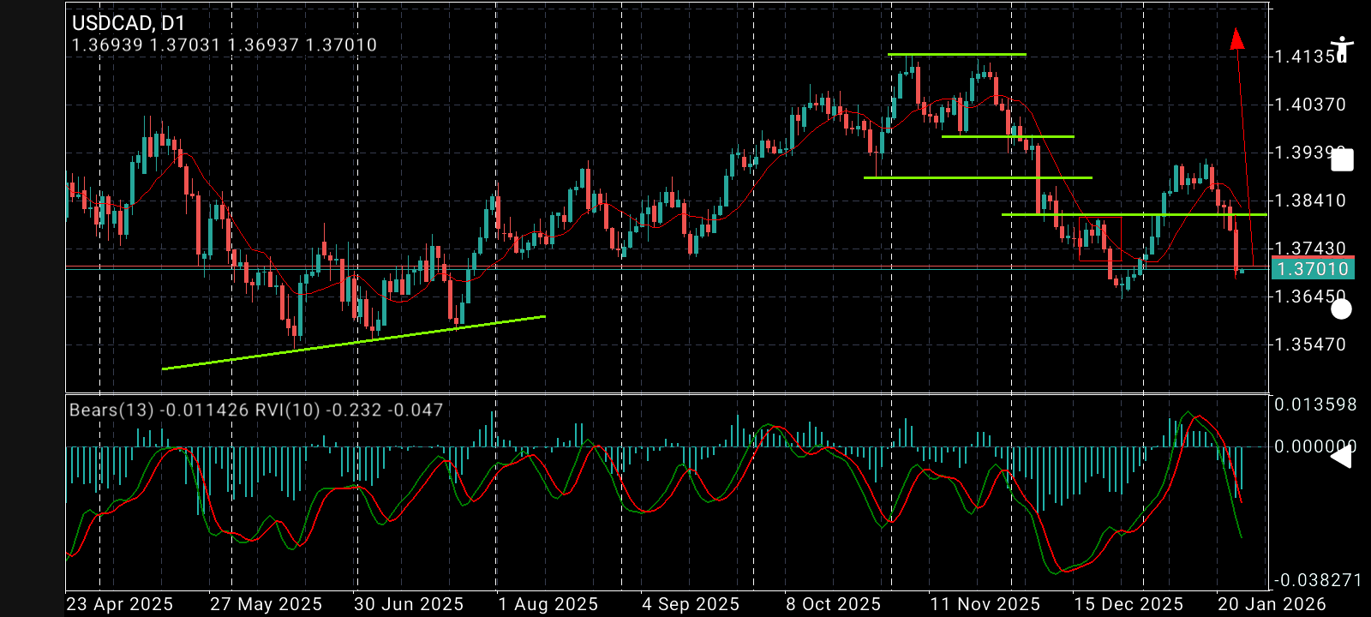The image size is (1371, 617).
Task: Tap the USDCAD, D1 chart title
Action: [x=129, y=23]
